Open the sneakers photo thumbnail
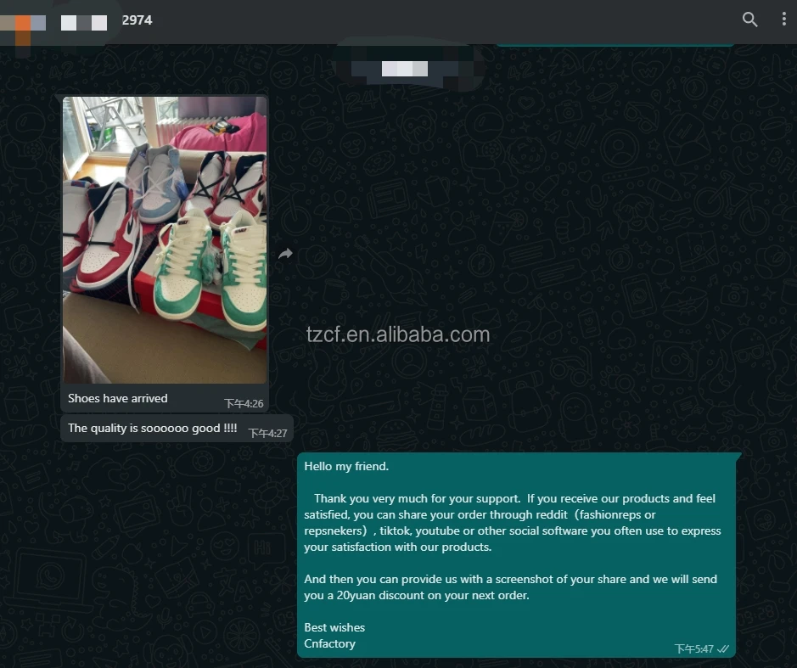 pos(165,239)
